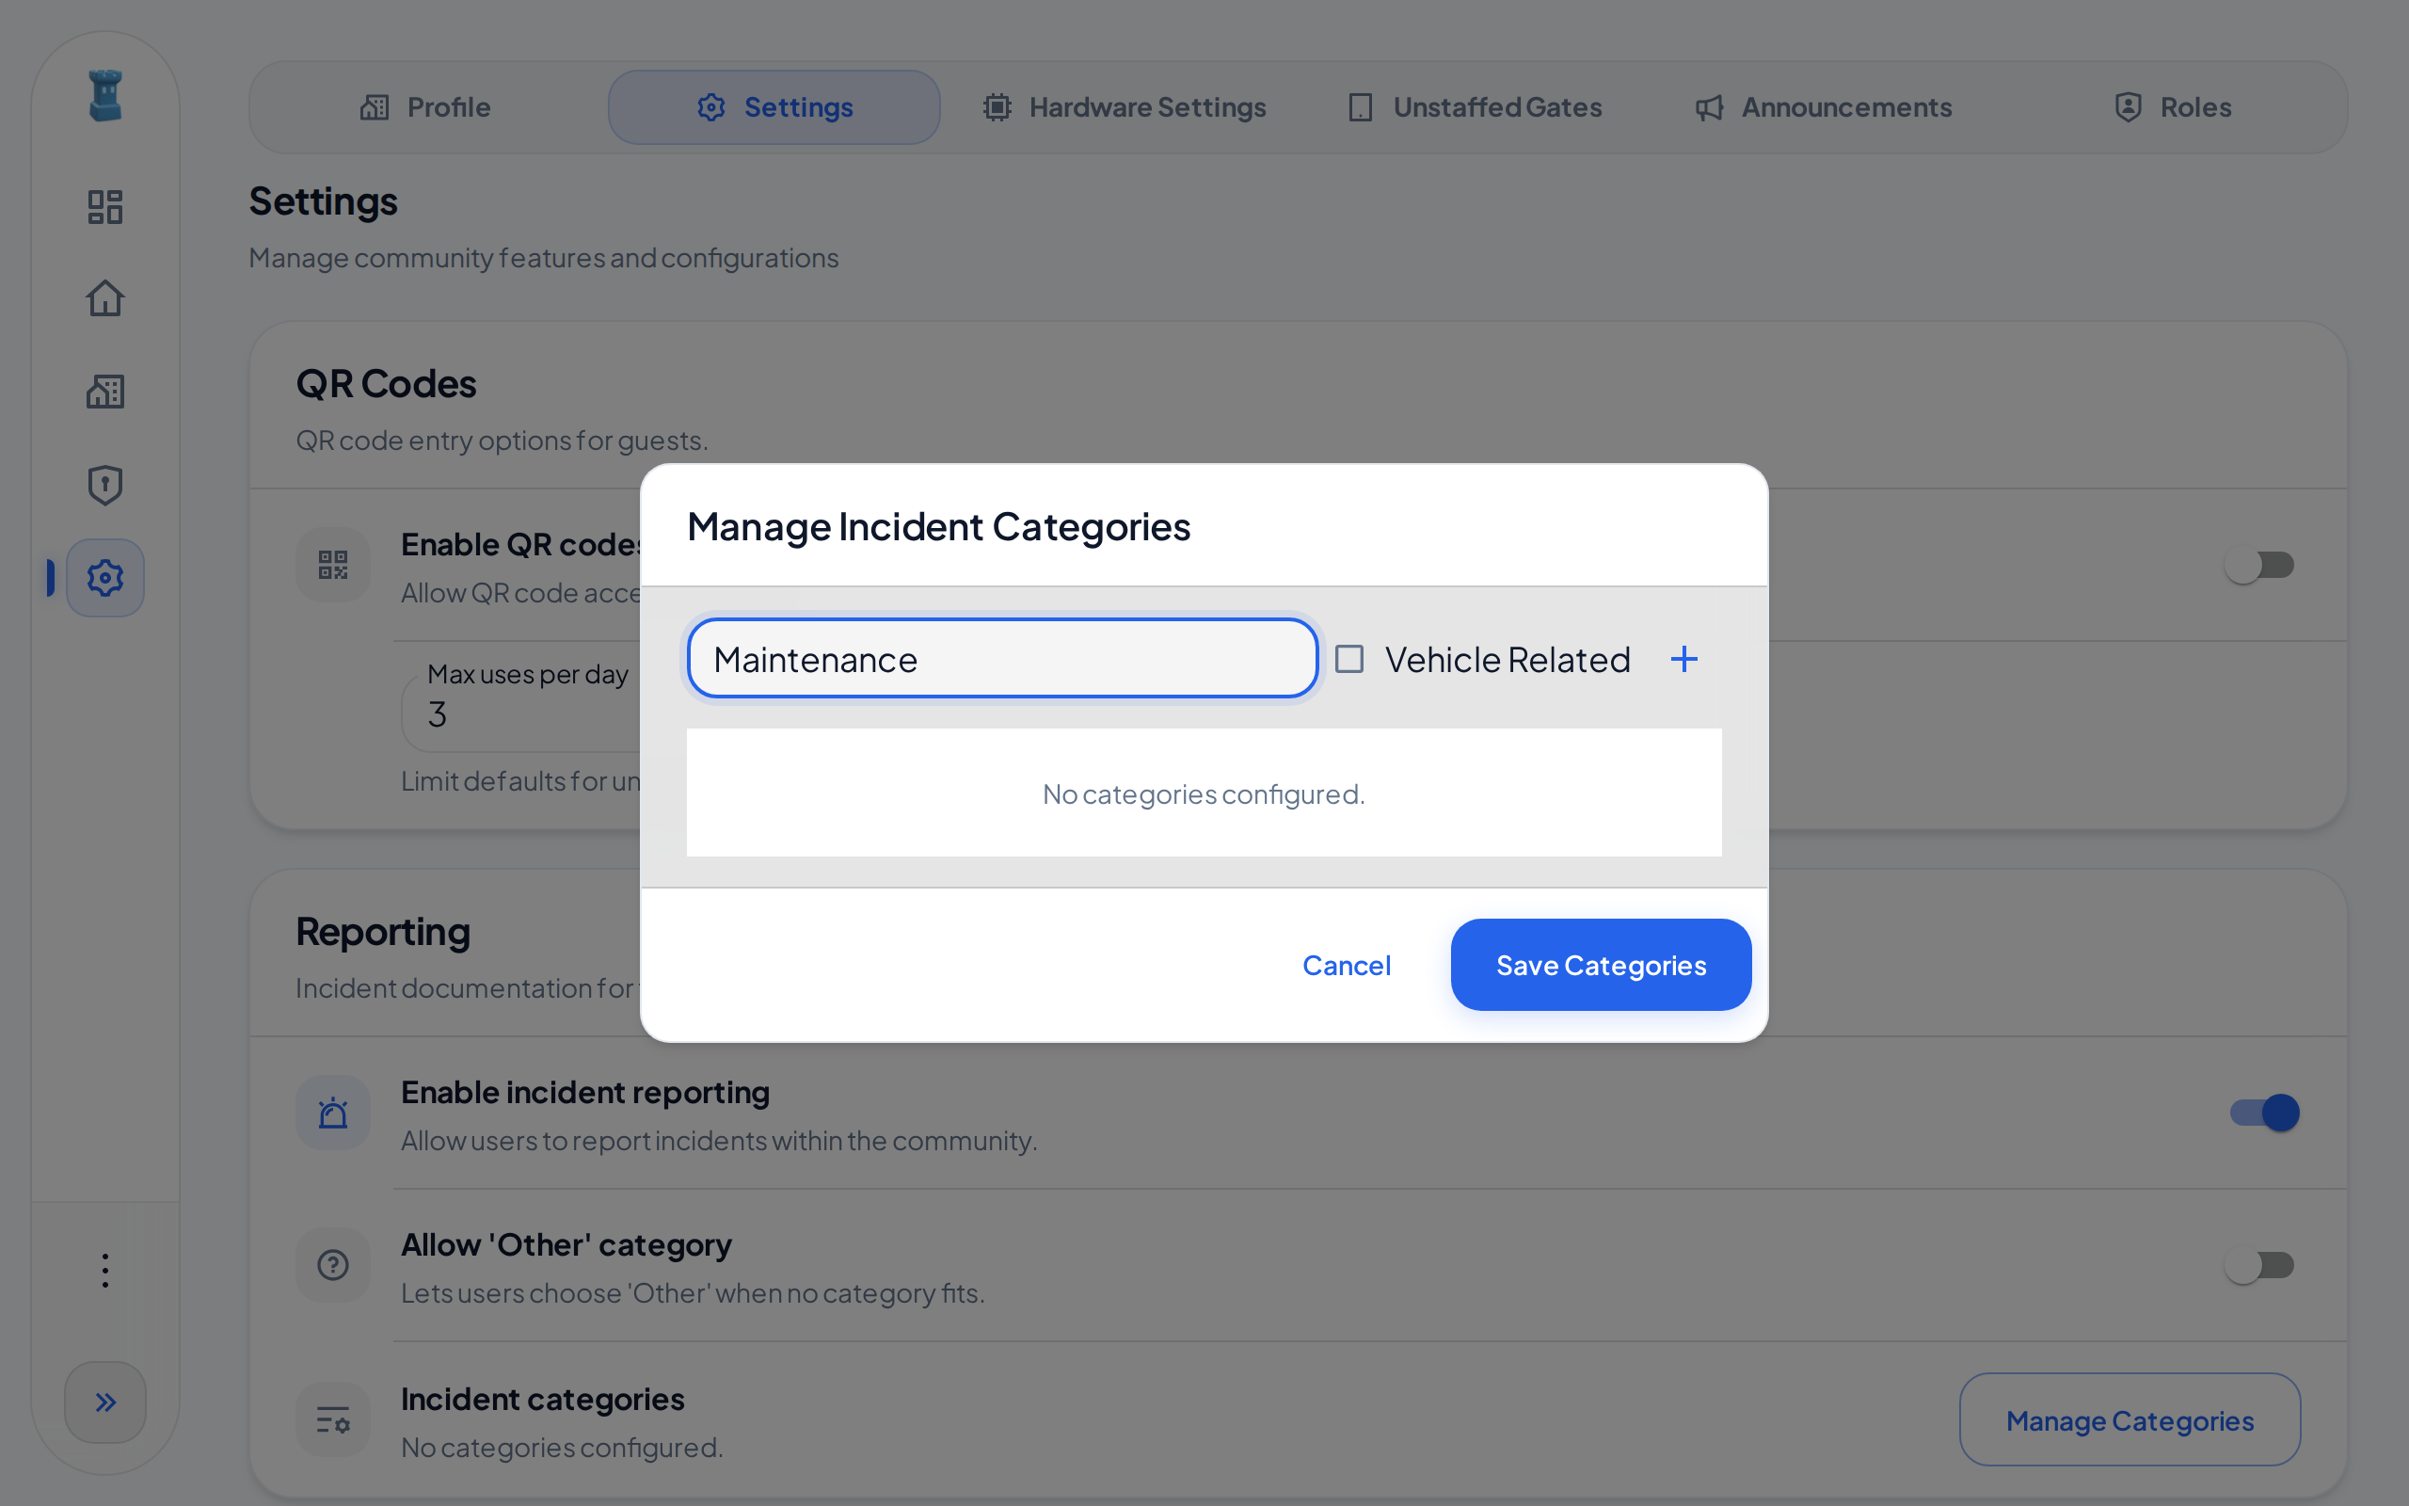Image resolution: width=2409 pixels, height=1506 pixels.
Task: Open the security shield icon in sidebar
Action: point(105,485)
